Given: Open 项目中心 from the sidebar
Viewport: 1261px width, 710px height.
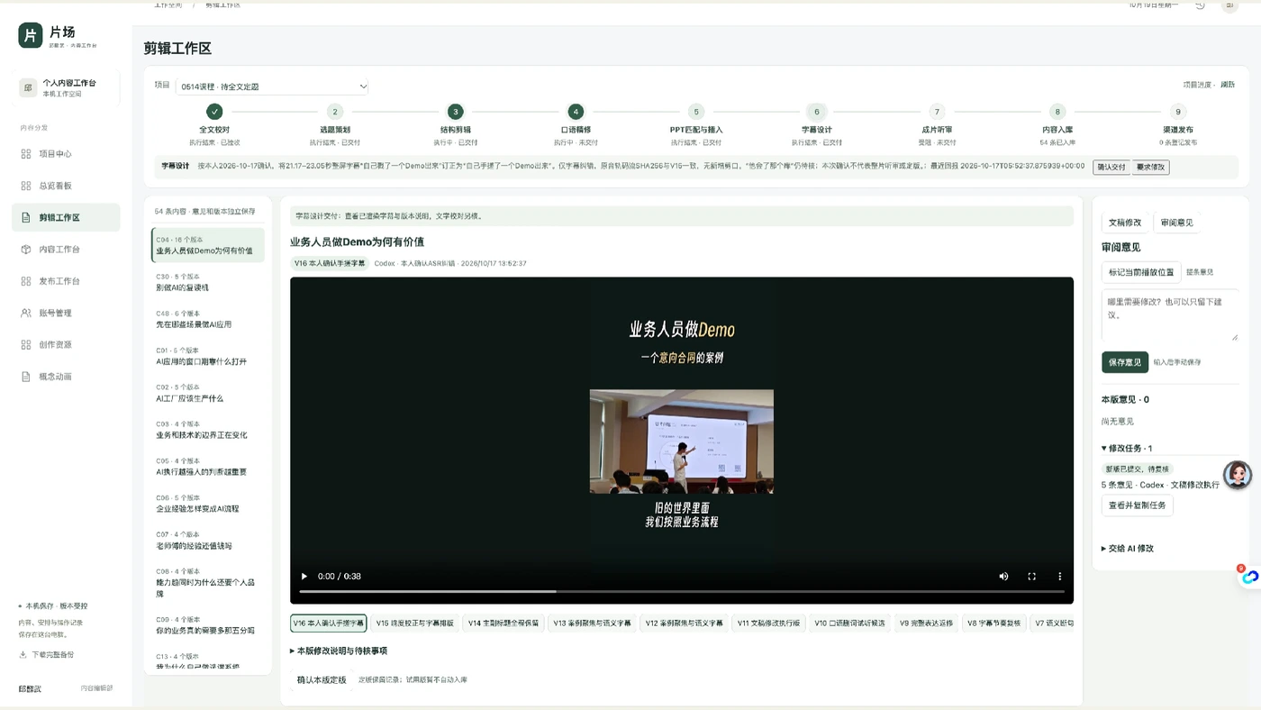Looking at the screenshot, I should click(x=65, y=154).
